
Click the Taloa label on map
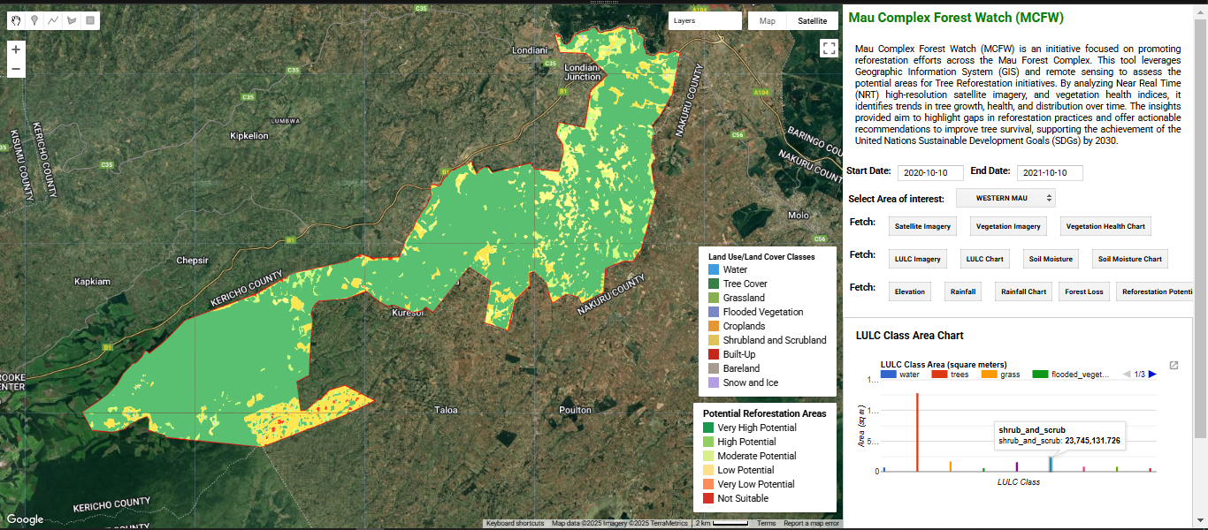(447, 410)
